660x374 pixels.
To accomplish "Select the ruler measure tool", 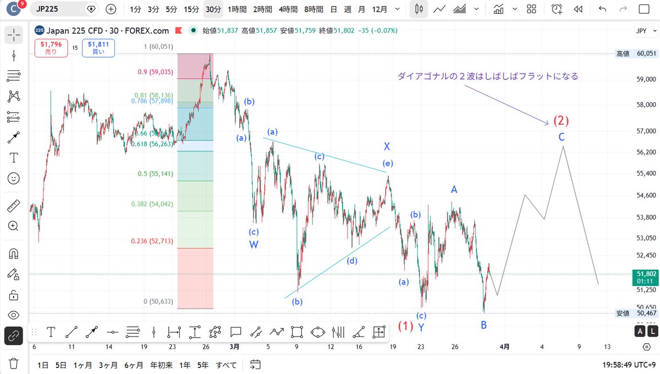I will coord(14,205).
